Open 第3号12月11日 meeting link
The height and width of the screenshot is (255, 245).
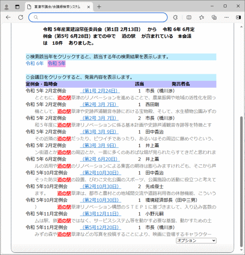100,214
